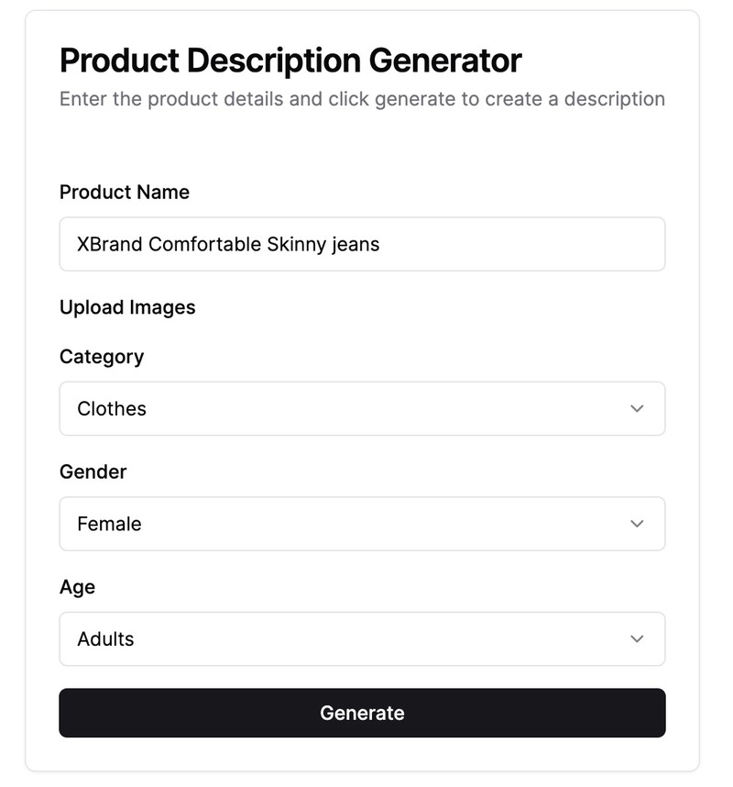Click the chevron icon on the Gender selector
733x787 pixels.
[639, 524]
